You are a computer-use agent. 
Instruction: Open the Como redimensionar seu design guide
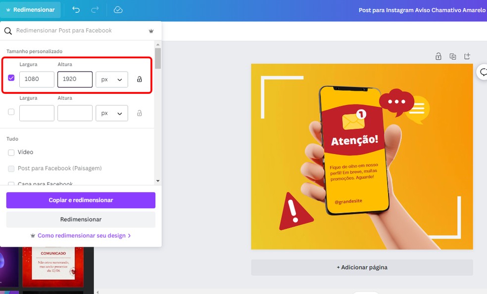click(x=80, y=236)
